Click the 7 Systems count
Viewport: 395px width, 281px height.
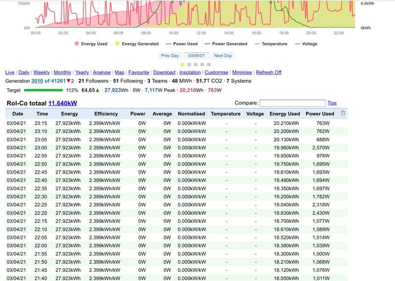[x=239, y=81]
